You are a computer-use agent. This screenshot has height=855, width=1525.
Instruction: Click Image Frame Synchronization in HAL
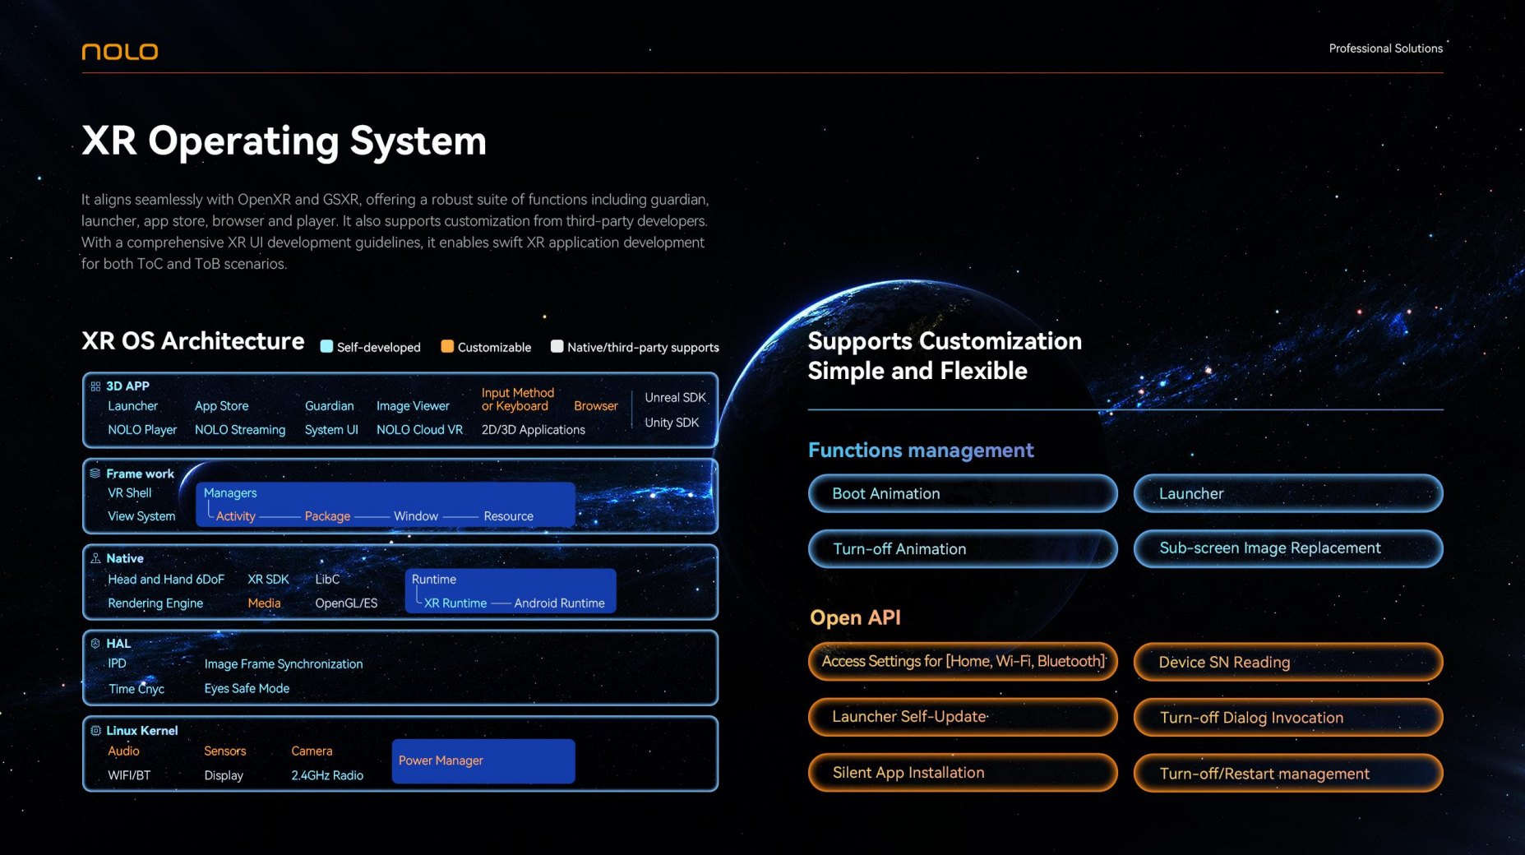tap(284, 664)
